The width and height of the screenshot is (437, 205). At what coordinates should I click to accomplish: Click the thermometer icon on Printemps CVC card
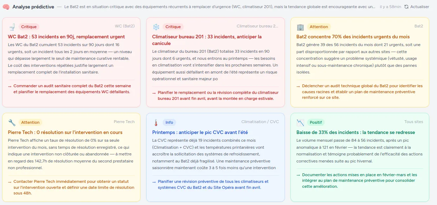[x=155, y=122]
